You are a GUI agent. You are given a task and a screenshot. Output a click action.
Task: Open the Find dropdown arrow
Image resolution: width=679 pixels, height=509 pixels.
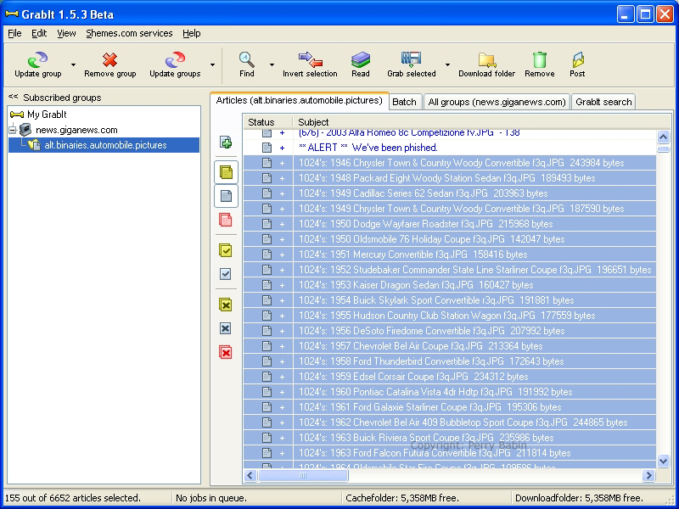pos(272,65)
